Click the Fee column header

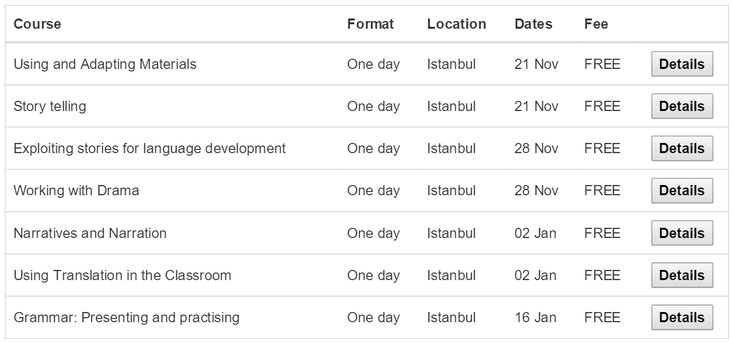[596, 24]
